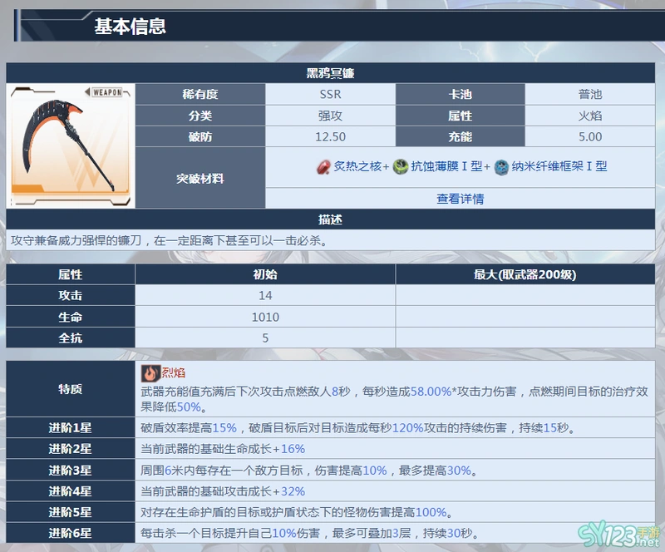
Task: Click the 攻守兼备 description sentence
Action: [x=170, y=241]
